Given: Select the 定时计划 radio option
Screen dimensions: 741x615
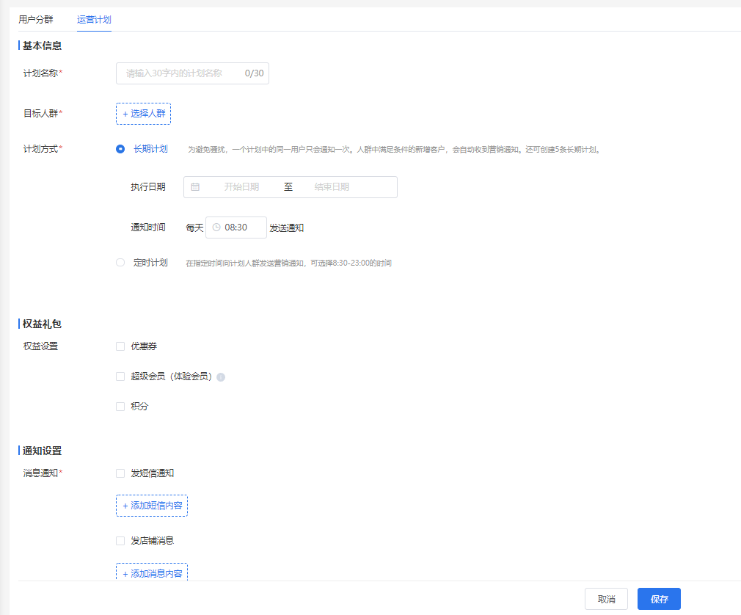Looking at the screenshot, I should point(120,262).
